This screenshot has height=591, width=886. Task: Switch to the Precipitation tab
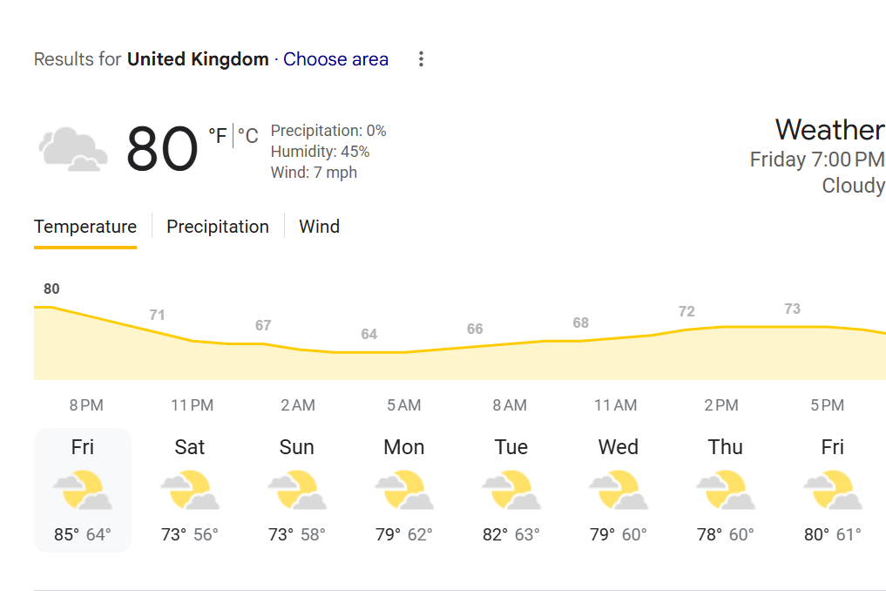[x=218, y=227]
